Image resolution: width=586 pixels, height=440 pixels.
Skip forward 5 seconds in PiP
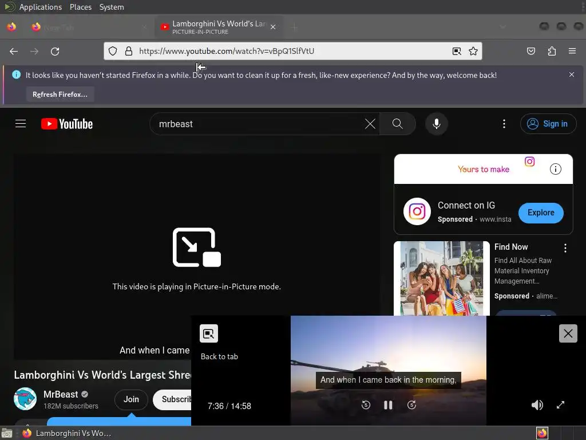pos(411,405)
